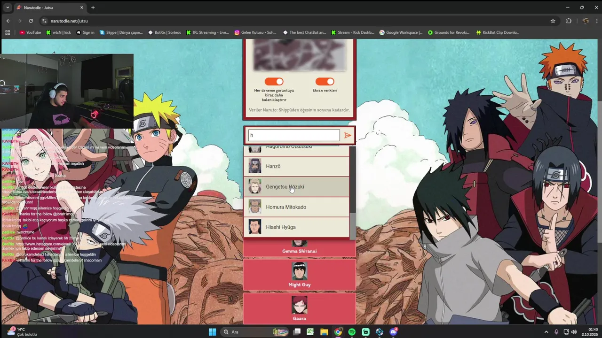Toggle the Ekran renkleri switch

coord(325,82)
